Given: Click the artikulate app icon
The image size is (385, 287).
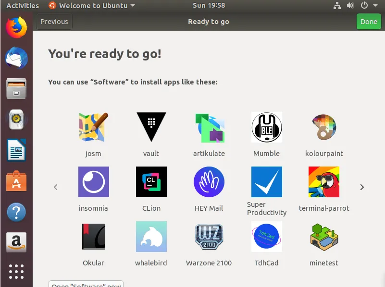Looking at the screenshot, I should coord(209,127).
